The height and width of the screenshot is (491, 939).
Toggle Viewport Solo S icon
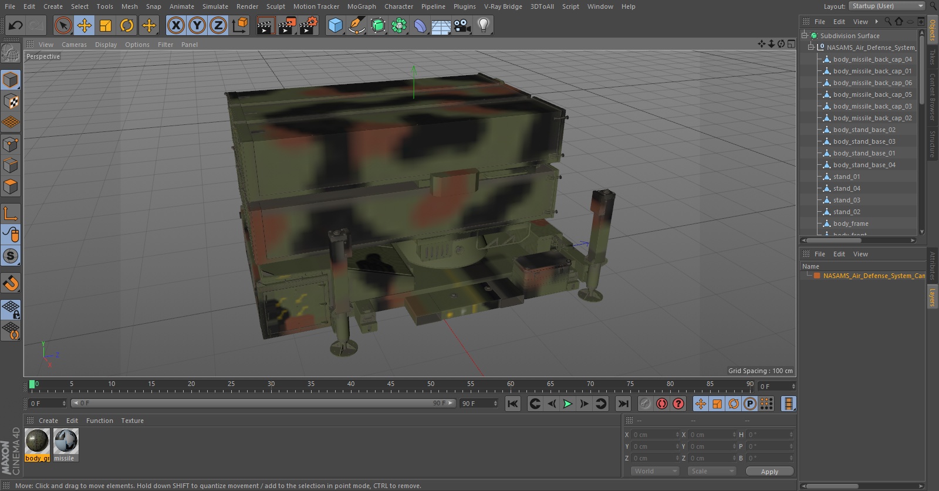11,256
